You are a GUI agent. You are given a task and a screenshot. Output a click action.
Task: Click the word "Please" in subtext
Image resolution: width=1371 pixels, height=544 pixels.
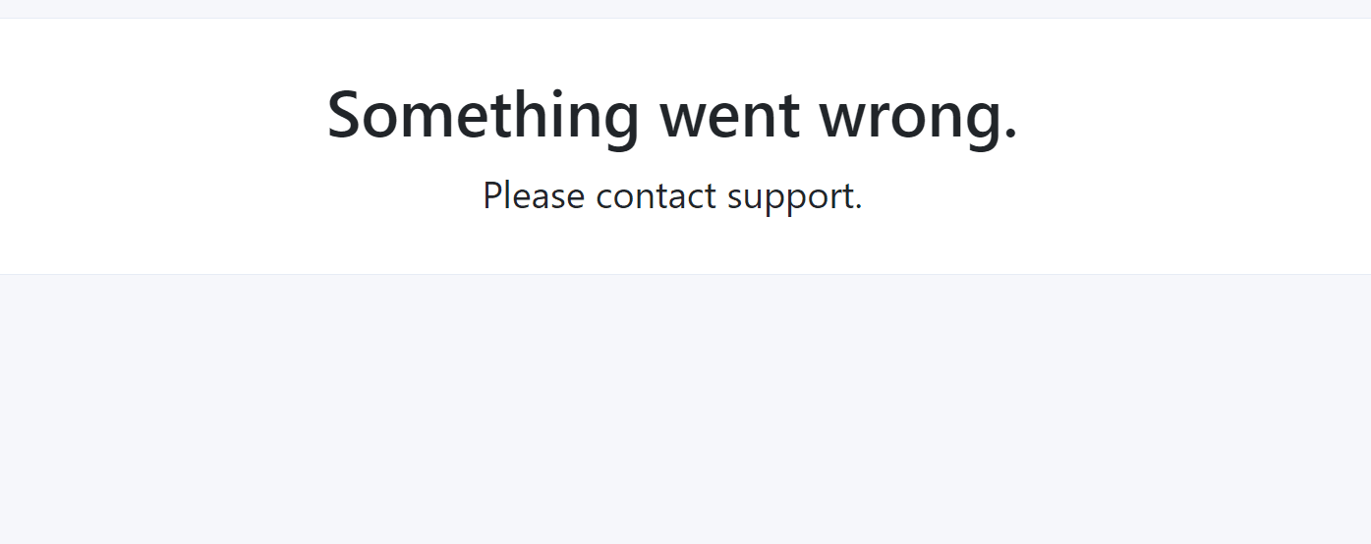[534, 196]
